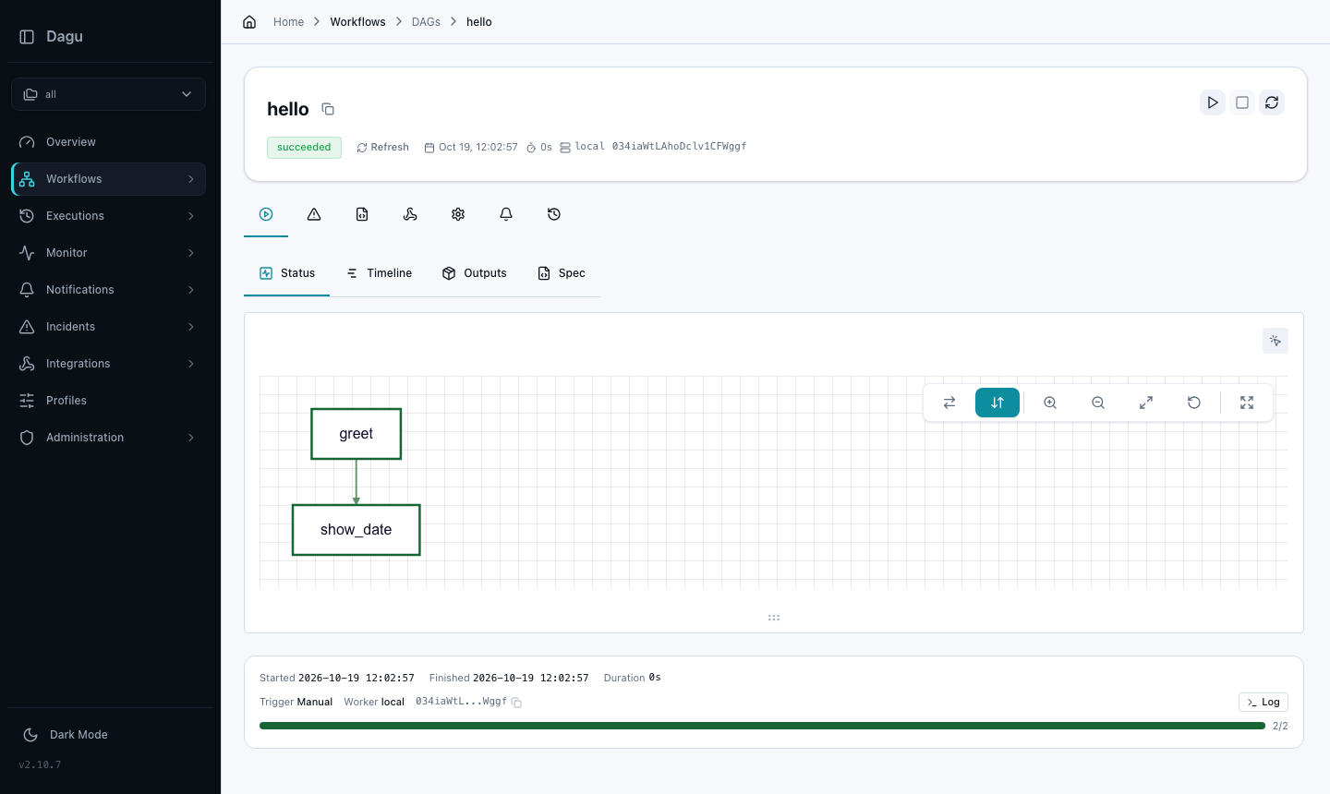Viewport: 1330px width, 794px height.
Task: Open Executions in sidebar
Action: coord(108,216)
